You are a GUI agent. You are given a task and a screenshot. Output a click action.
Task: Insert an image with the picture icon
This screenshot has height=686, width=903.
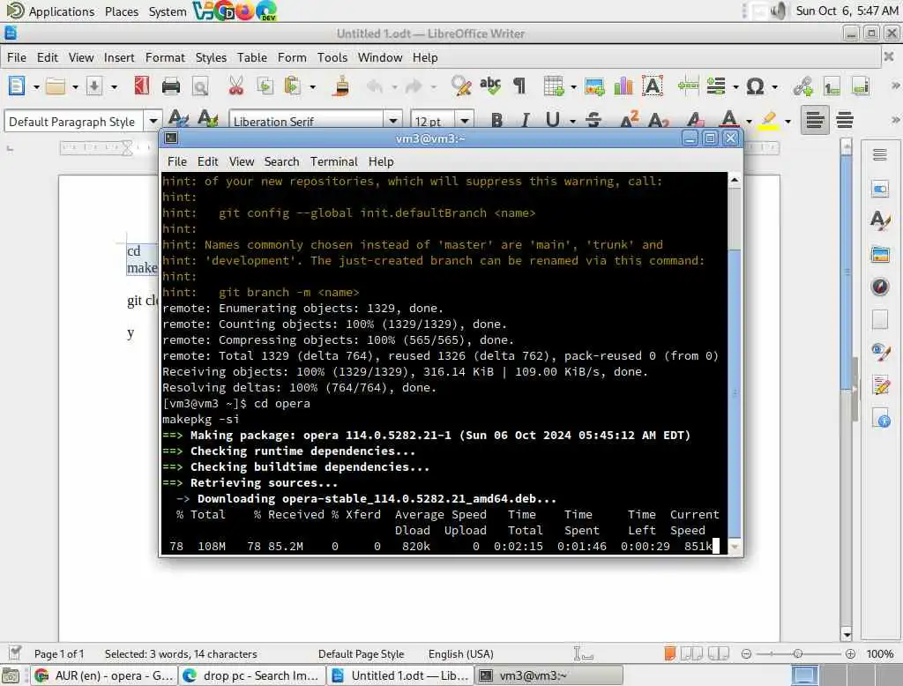coord(594,87)
